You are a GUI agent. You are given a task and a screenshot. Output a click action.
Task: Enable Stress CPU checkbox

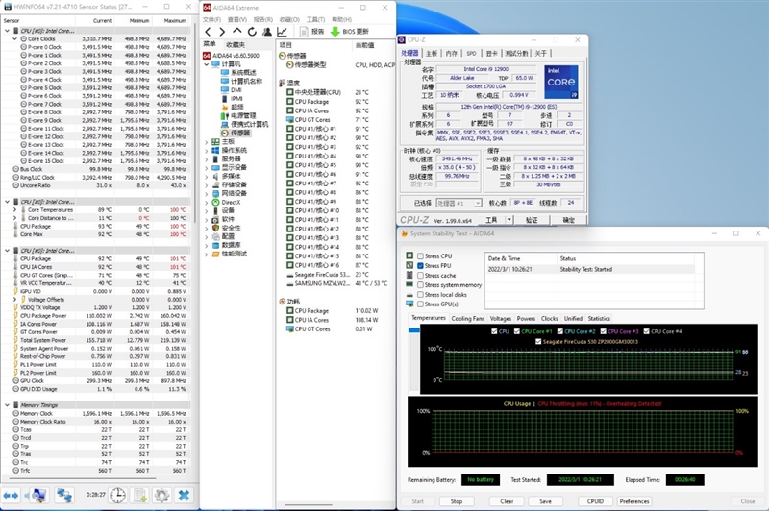[x=420, y=255]
